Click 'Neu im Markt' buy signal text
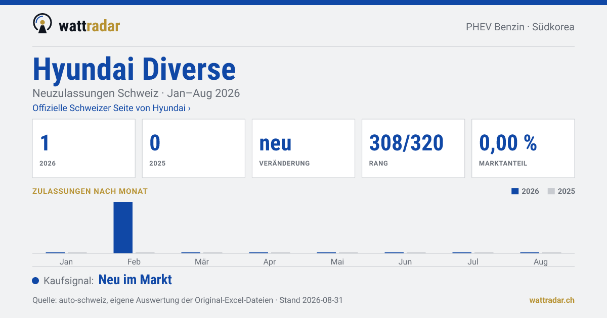Screen dimensions: 607x318 pyautogui.click(x=135, y=280)
